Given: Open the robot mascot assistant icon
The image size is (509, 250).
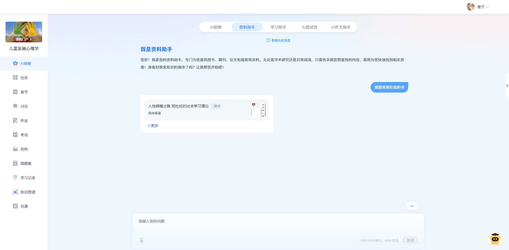Looking at the screenshot, I should pos(495,239).
